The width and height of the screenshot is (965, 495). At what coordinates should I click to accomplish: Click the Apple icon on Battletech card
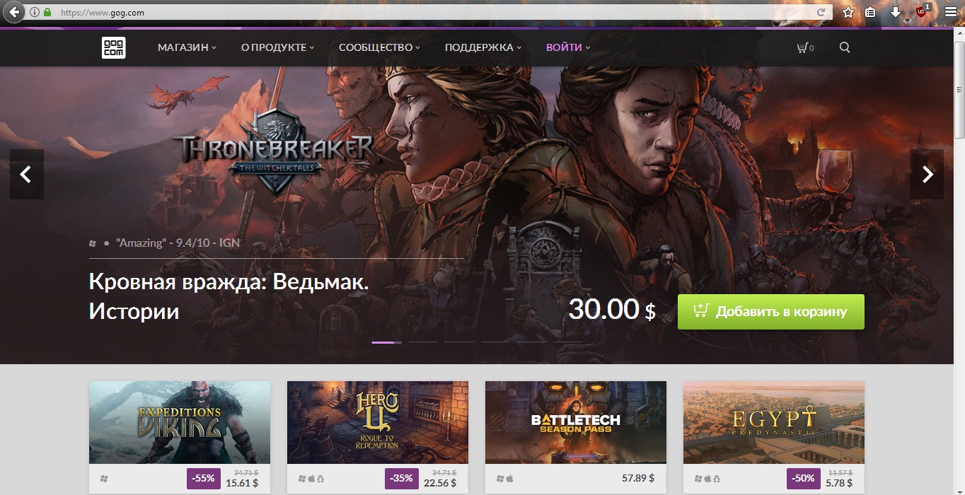click(x=509, y=479)
